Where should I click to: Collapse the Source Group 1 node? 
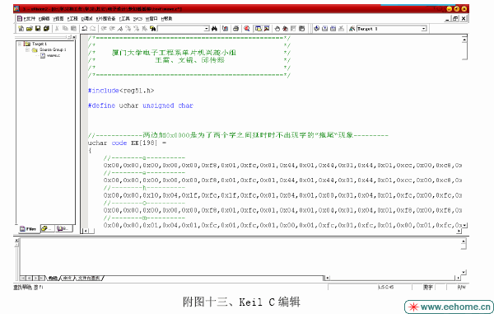27,49
